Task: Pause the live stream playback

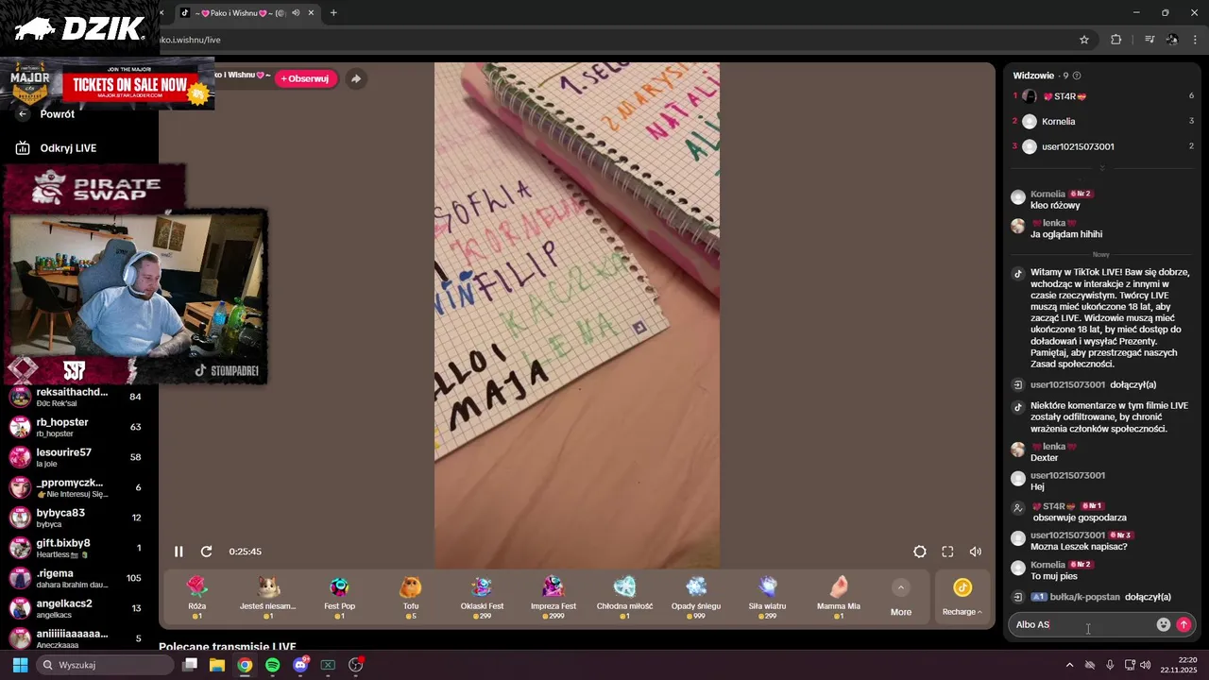Action: [x=179, y=552]
